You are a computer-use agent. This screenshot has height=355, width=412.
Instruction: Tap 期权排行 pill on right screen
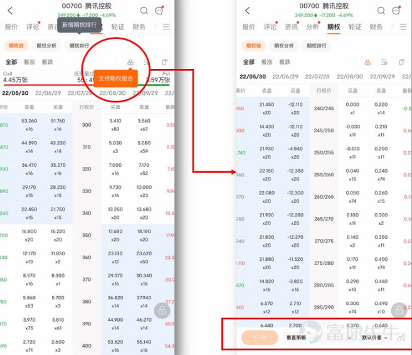coord(317,46)
